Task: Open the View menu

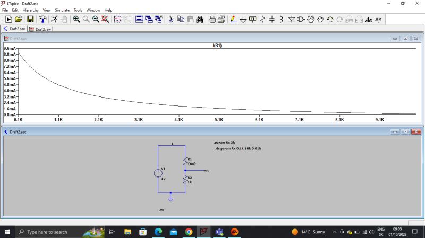Action: [x=47, y=10]
